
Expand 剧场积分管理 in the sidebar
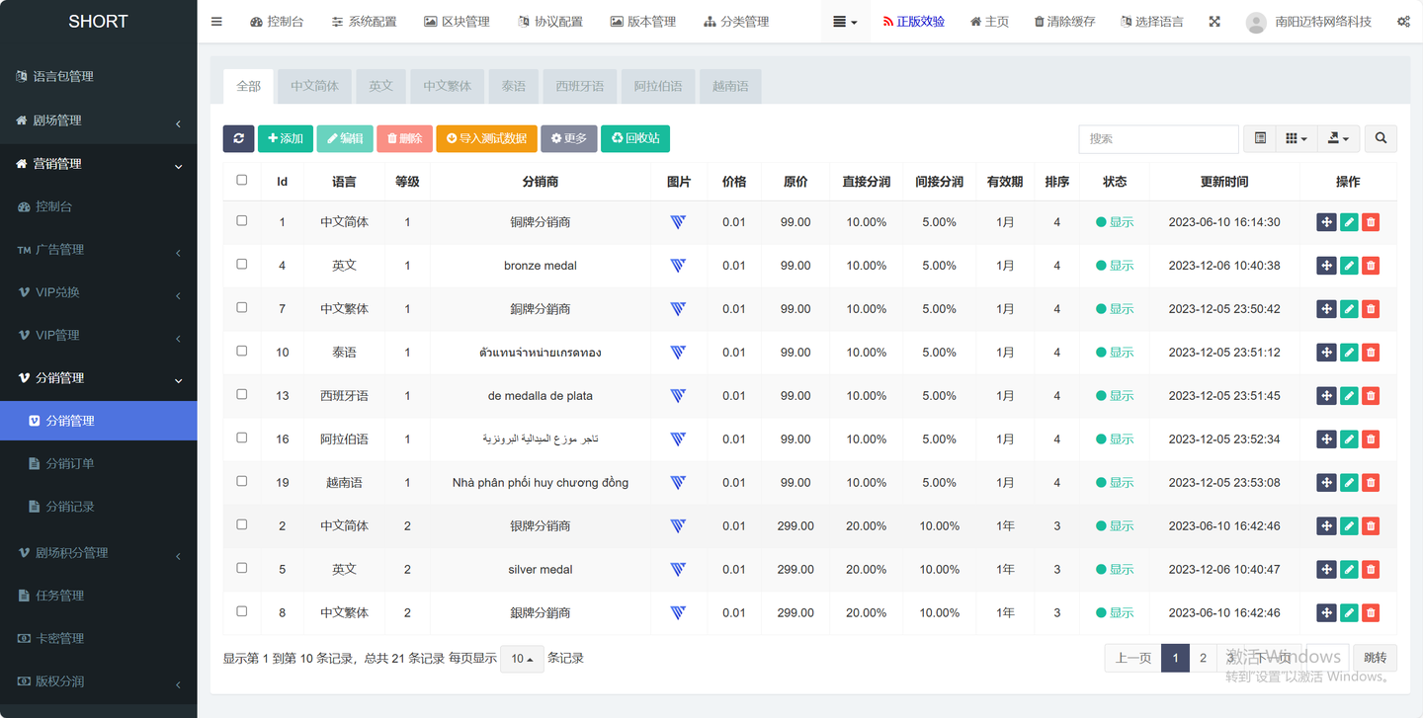99,553
